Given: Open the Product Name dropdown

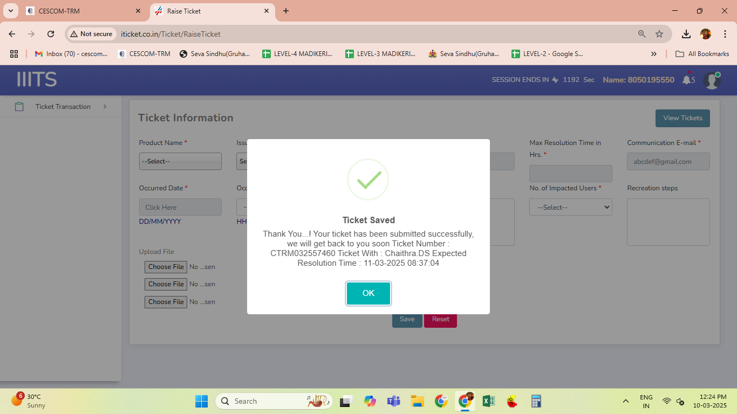Looking at the screenshot, I should pos(180,161).
